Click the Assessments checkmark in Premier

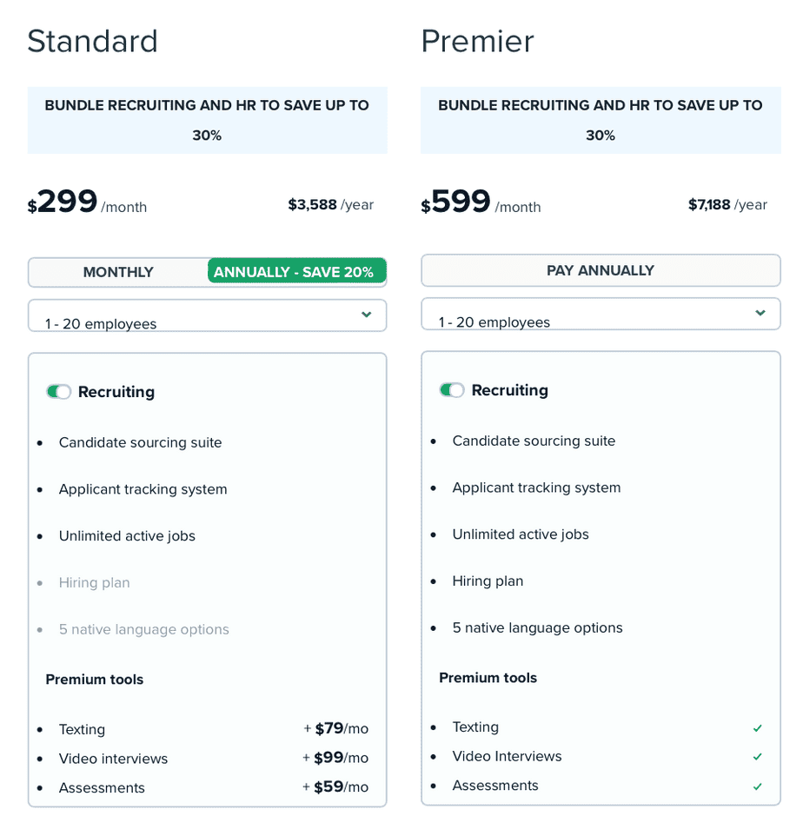click(x=758, y=786)
